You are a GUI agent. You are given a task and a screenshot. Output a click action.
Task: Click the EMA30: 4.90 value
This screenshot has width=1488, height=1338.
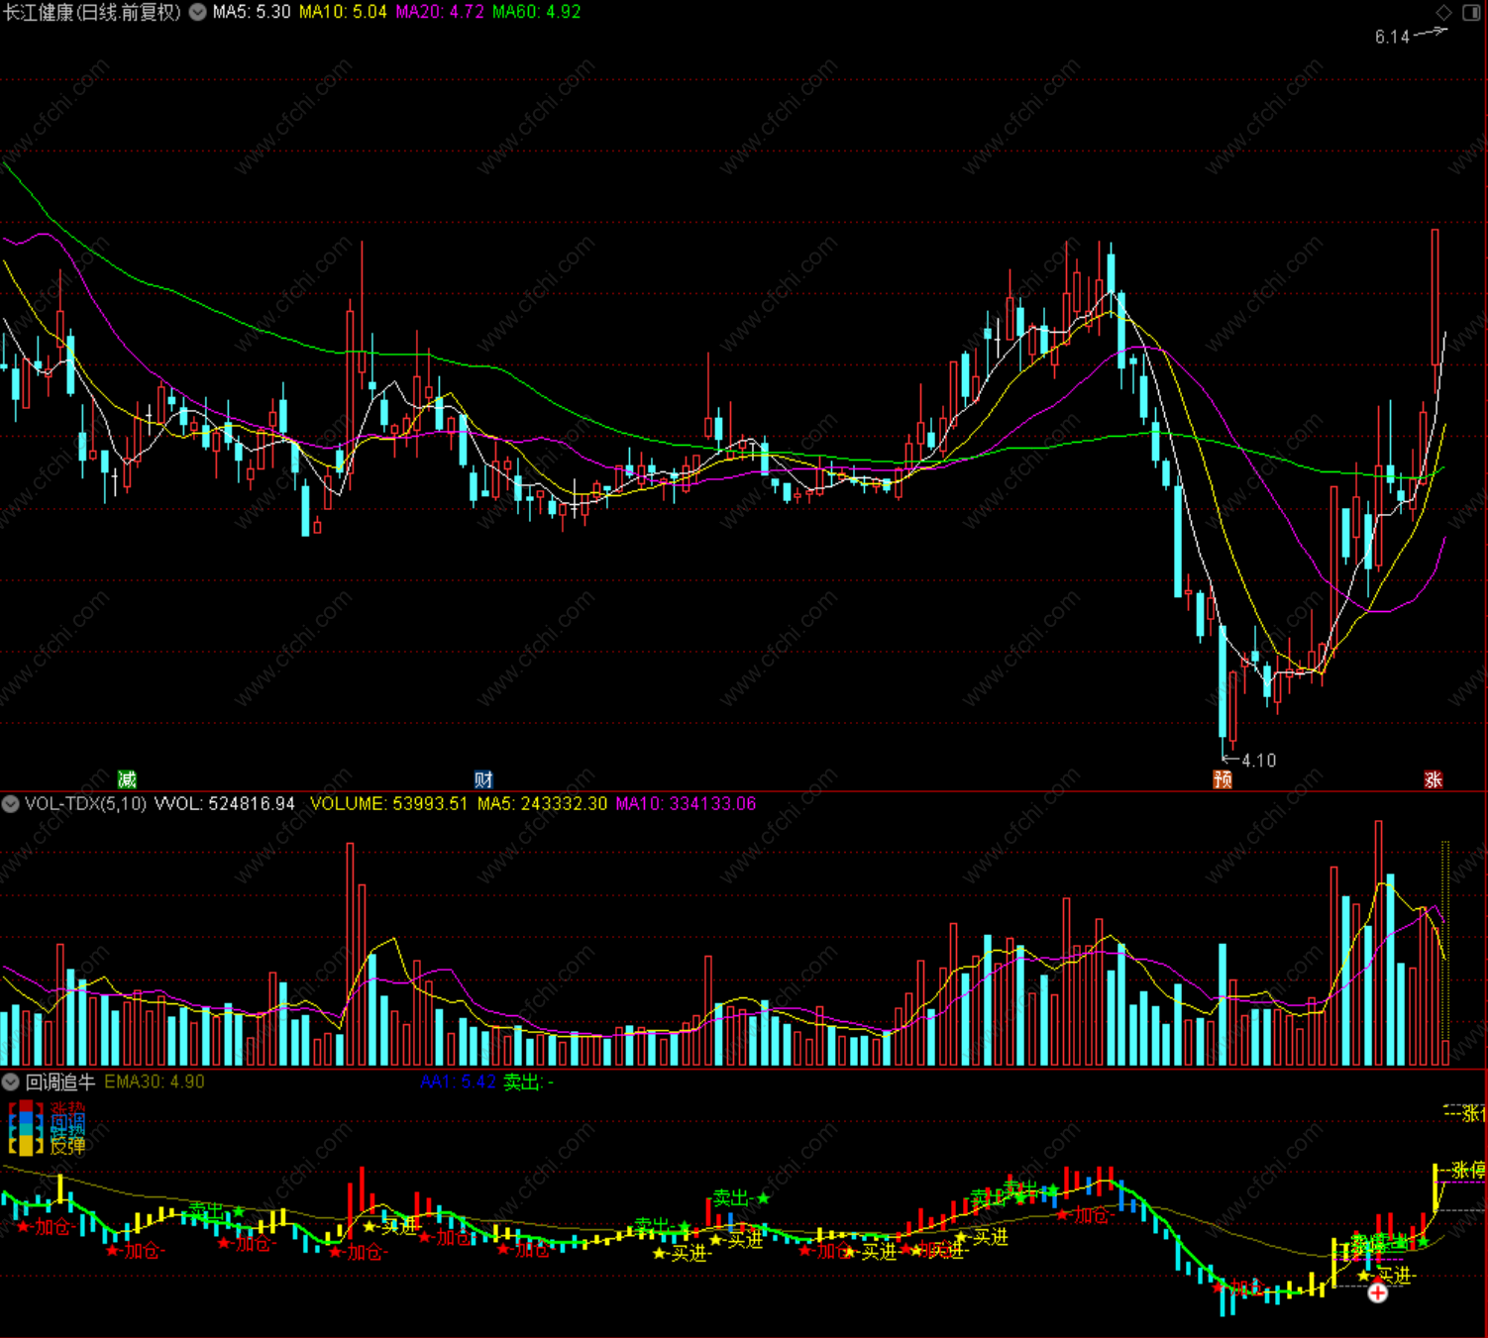tap(155, 1081)
